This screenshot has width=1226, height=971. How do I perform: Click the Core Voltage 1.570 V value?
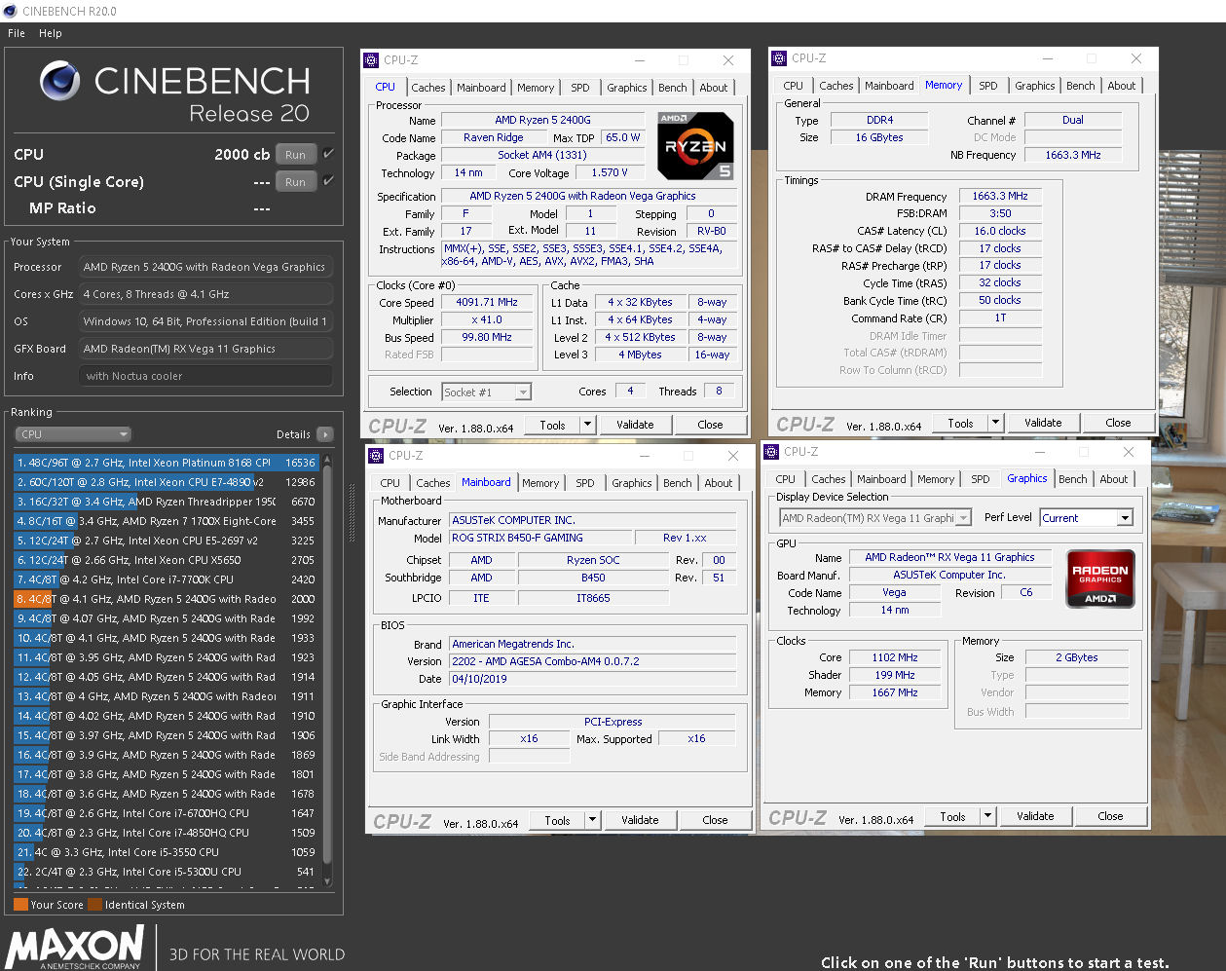click(611, 172)
